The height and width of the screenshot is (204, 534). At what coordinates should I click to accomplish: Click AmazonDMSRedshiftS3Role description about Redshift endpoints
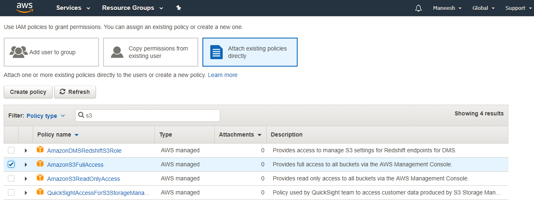click(x=364, y=150)
